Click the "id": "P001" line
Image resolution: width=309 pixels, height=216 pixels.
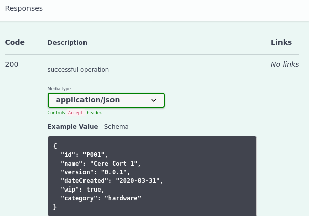84,155
